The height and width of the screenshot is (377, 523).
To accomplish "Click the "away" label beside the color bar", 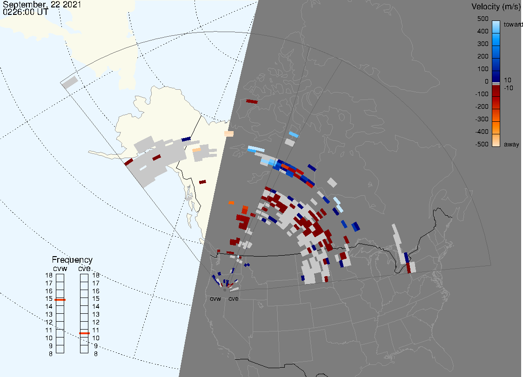I will [511, 144].
